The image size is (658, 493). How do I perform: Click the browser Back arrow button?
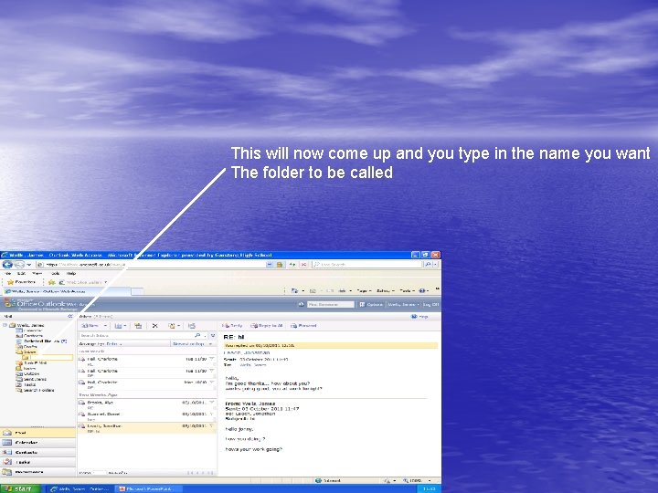(x=7, y=265)
